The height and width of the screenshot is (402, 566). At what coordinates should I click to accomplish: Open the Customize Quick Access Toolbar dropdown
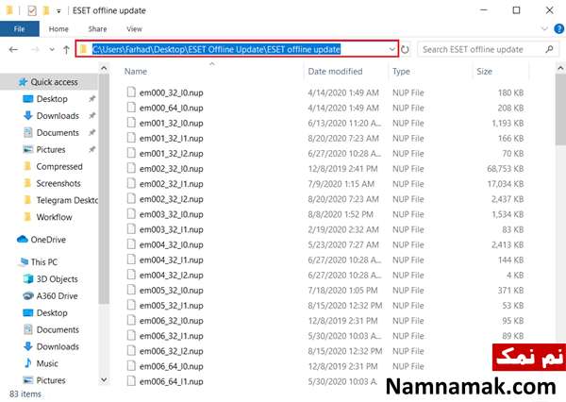click(58, 11)
